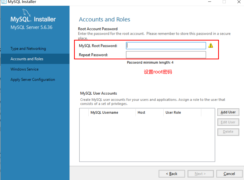
Task: Click the Cancel button
Action: [x=229, y=173]
